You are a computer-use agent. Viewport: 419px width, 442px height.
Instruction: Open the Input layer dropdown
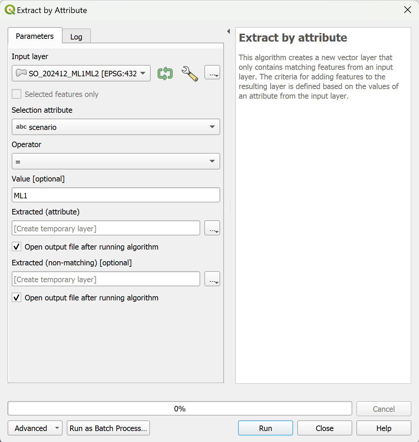81,74
